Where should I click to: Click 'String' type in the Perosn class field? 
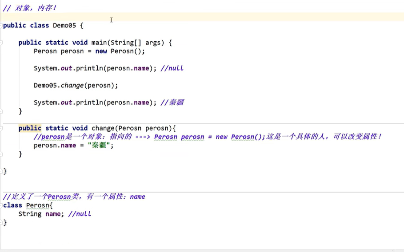30,214
